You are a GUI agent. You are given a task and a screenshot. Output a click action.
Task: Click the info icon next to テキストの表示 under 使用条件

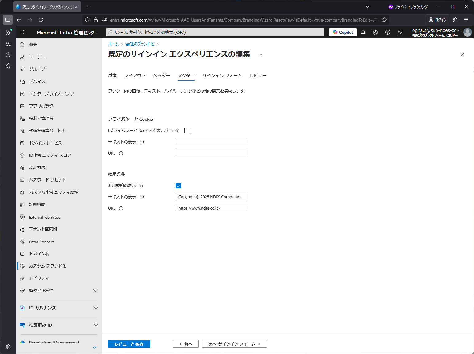142,197
